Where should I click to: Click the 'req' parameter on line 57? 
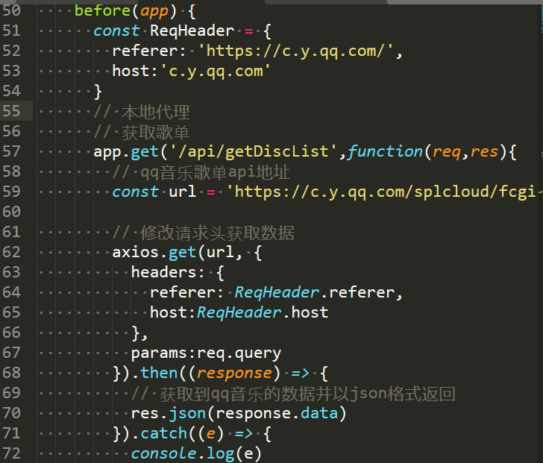447,152
